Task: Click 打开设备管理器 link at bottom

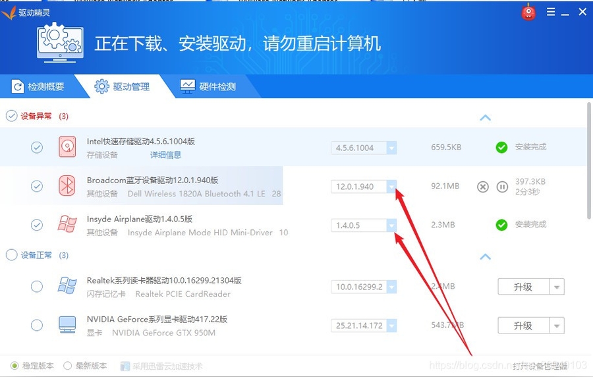Action: [540, 366]
